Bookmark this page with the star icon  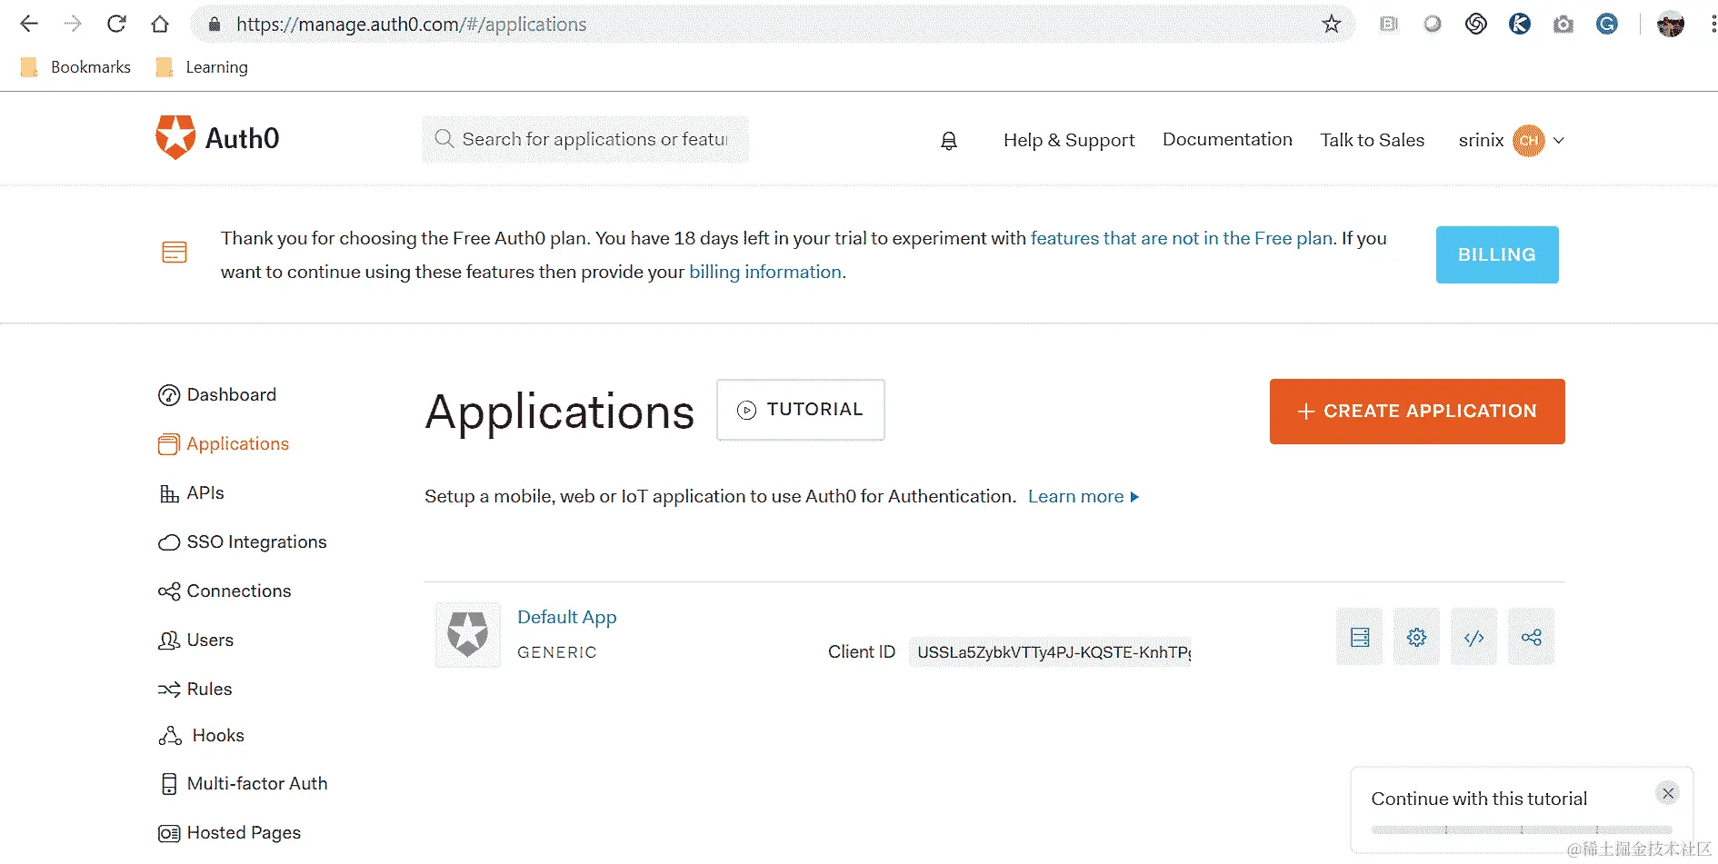point(1332,24)
